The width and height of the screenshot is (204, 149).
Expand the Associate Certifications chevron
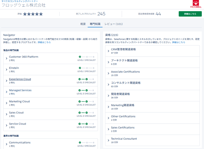click(x=108, y=73)
